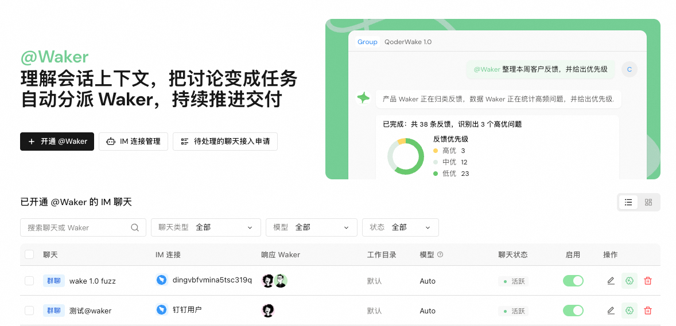Screen dimensions: 676x326
Task: Delete the wake 1.0 fuzz chat
Action: pyautogui.click(x=647, y=281)
